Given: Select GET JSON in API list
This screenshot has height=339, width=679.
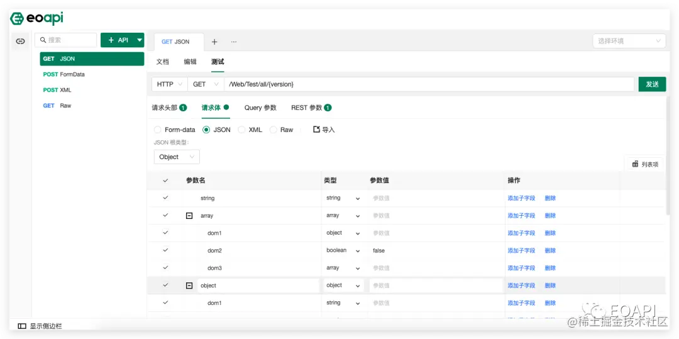Looking at the screenshot, I should tap(92, 59).
